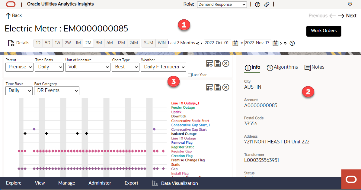The width and height of the screenshot is (361, 190).
Task: Close the upper chart panel
Action: pyautogui.click(x=226, y=64)
